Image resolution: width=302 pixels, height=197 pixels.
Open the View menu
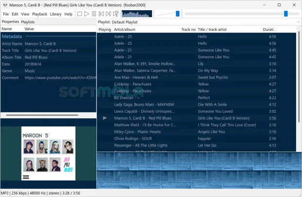(x=25, y=14)
